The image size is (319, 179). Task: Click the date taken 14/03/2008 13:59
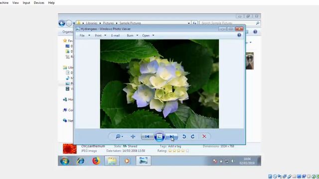click(x=134, y=151)
